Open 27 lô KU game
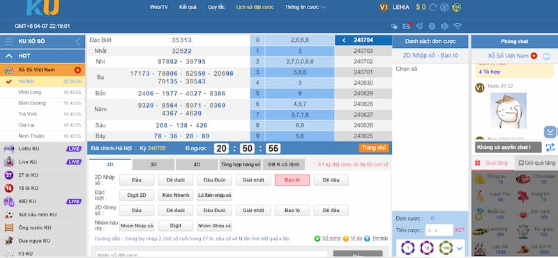558x258 pixels. (43, 175)
